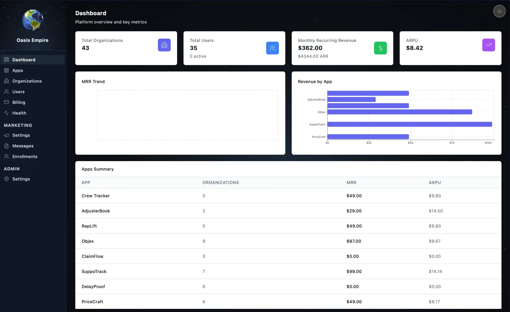Screen dimensions: 510x312
Task: Click the $362.00 MRR value
Action: pyautogui.click(x=310, y=48)
